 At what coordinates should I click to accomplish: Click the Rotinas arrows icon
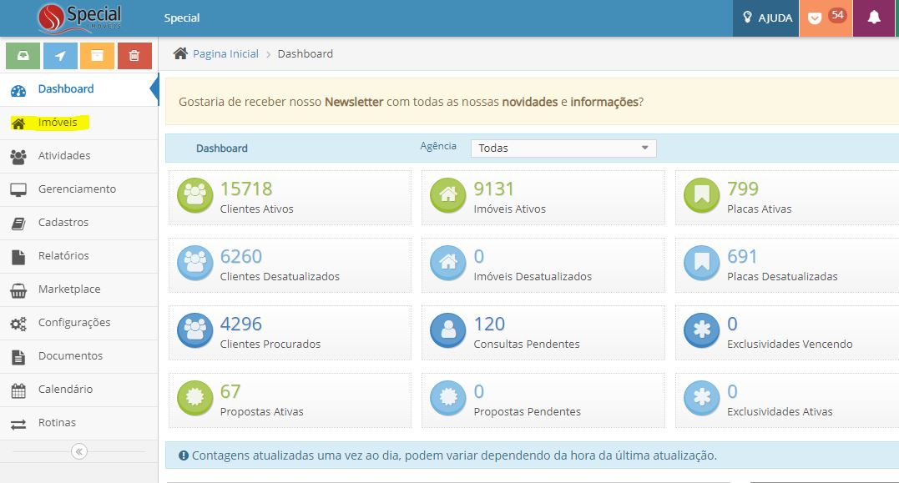[x=18, y=423]
